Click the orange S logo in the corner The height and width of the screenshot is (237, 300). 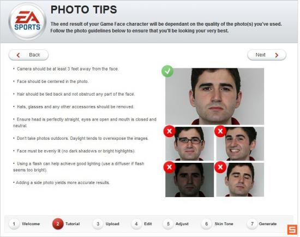click(x=292, y=229)
